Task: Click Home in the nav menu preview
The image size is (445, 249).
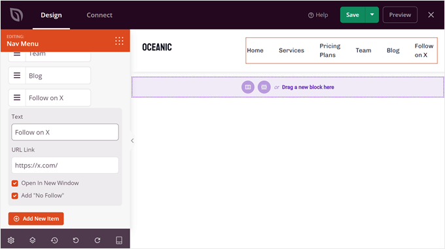Action: (255, 50)
